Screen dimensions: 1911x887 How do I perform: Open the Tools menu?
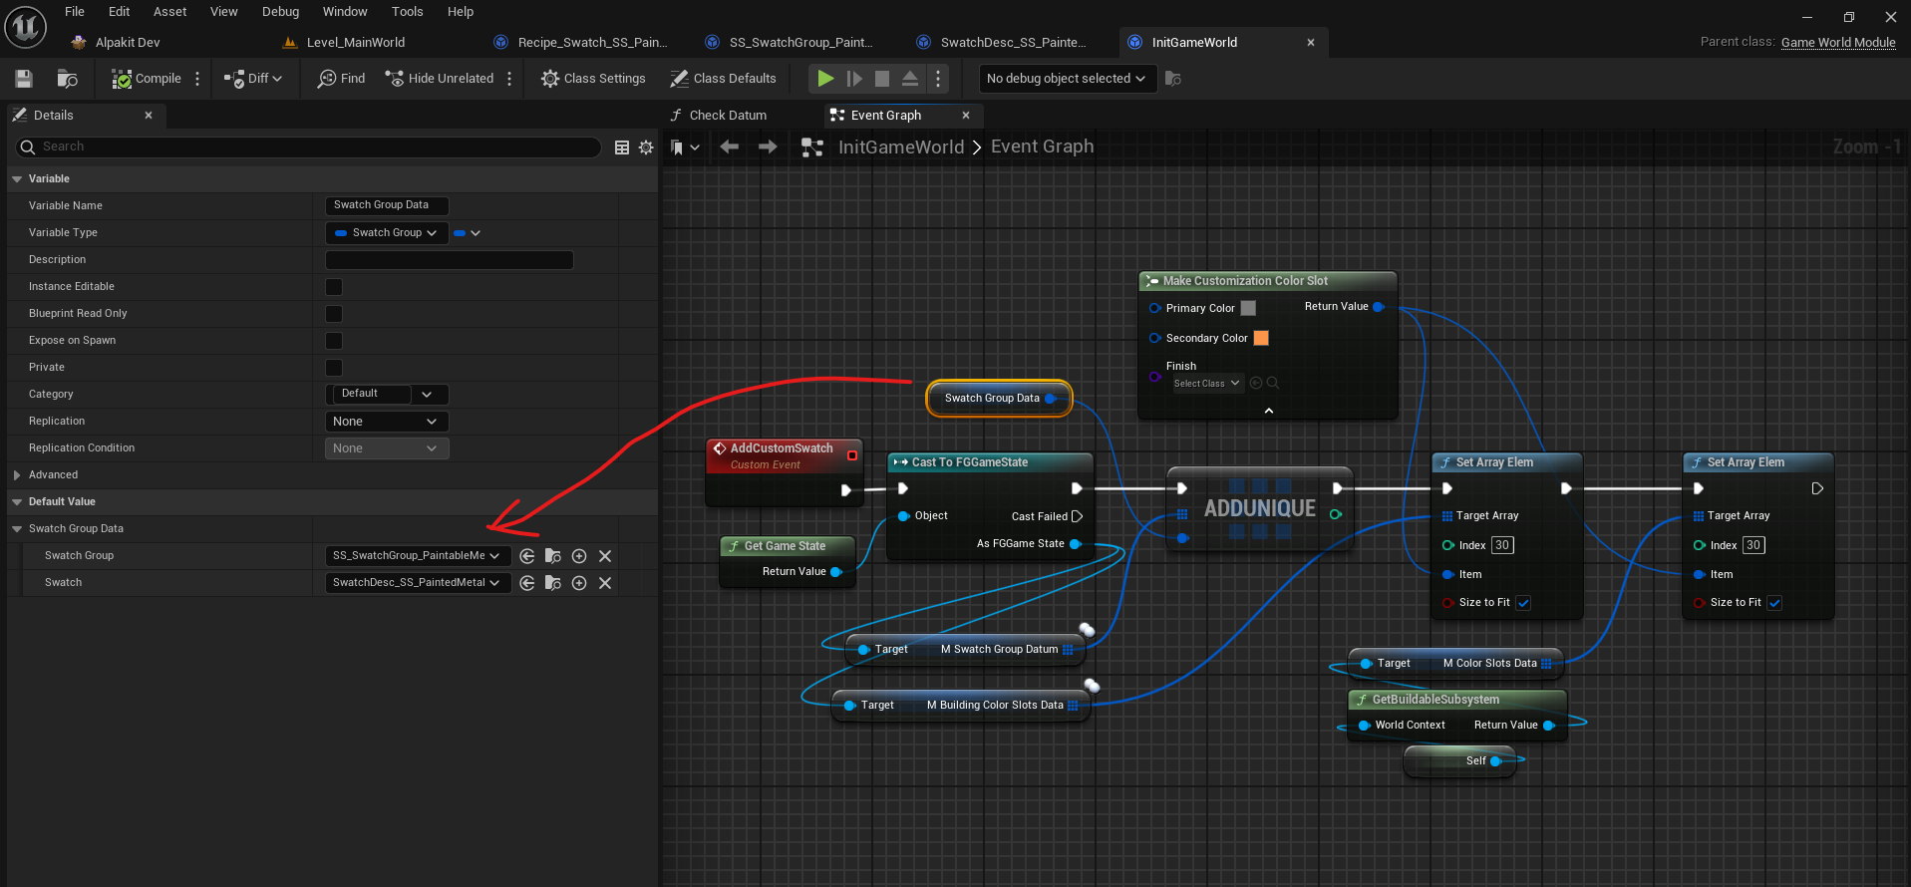pyautogui.click(x=407, y=12)
